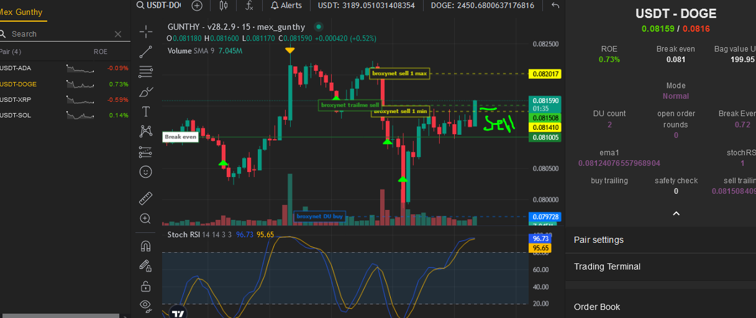
Task: Click the 0.081005 break even price label
Action: pyautogui.click(x=544, y=137)
